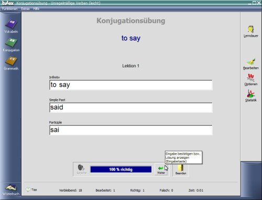Open the Vokabeln book icon
262x200 pixels.
11,27
